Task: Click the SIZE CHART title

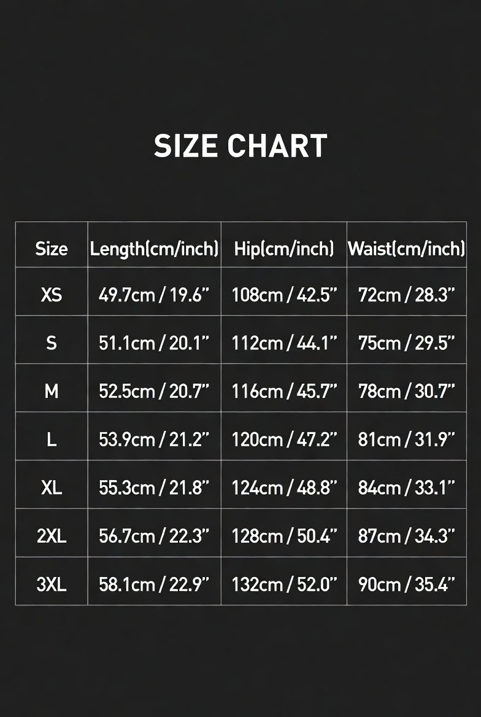Action: click(240, 146)
